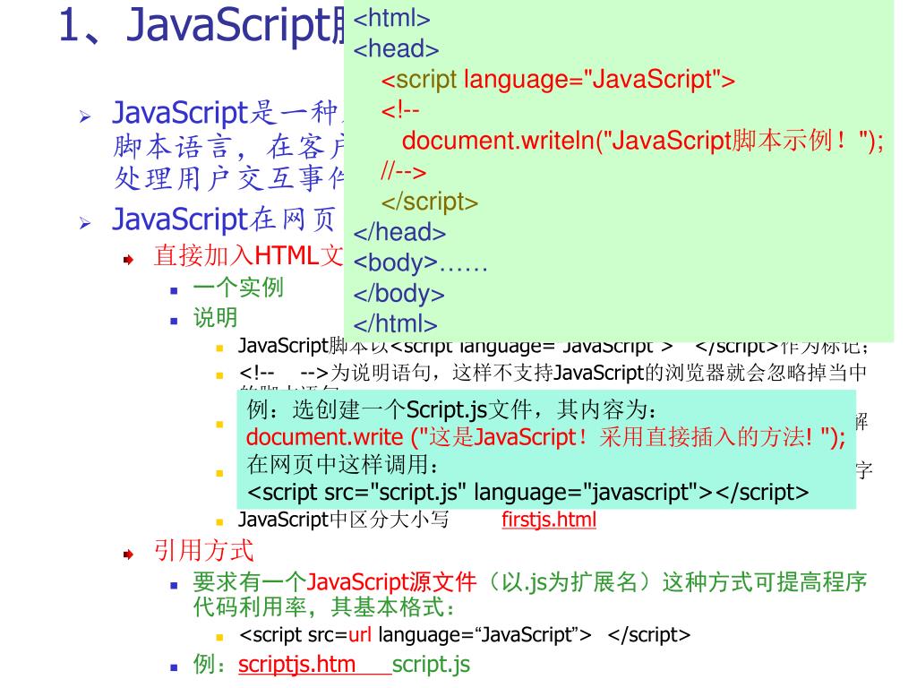This screenshot has height=688, width=917.
Task: Click the '<!--' comment-start line
Action: [400, 110]
